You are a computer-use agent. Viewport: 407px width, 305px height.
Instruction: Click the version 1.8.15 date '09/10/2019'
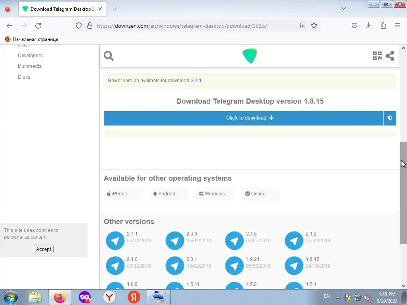point(318,266)
